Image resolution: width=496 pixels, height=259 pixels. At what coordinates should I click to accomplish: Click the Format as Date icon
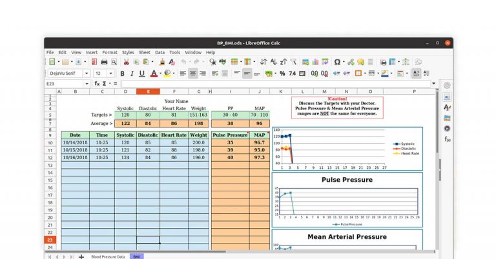302,73
